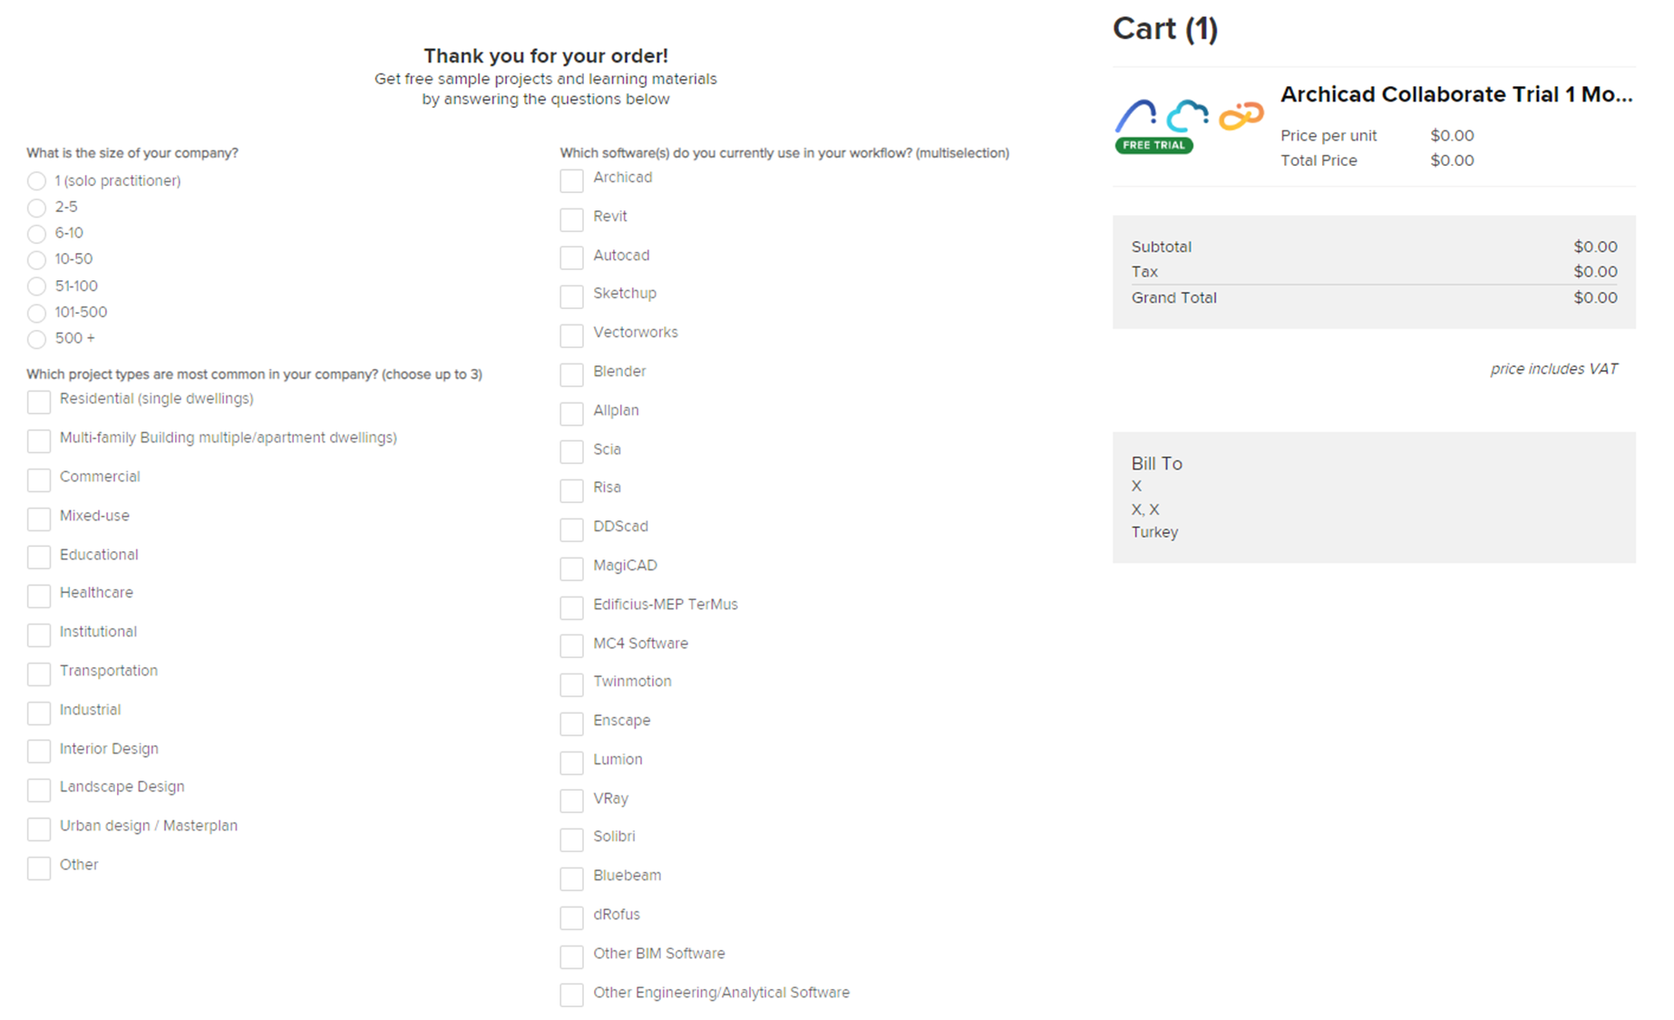This screenshot has height=1020, width=1674.
Task: Check the Interior Design option
Action: point(39,752)
